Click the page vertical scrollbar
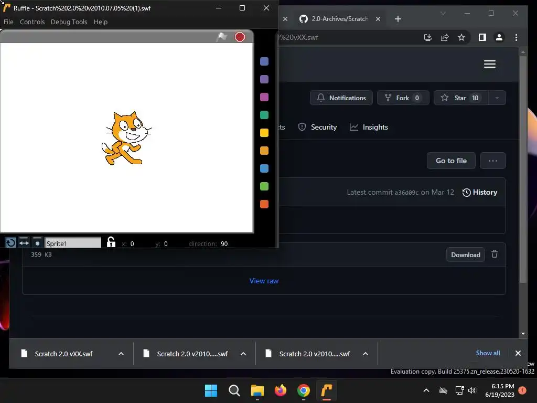The height and width of the screenshot is (403, 537). (x=523, y=169)
